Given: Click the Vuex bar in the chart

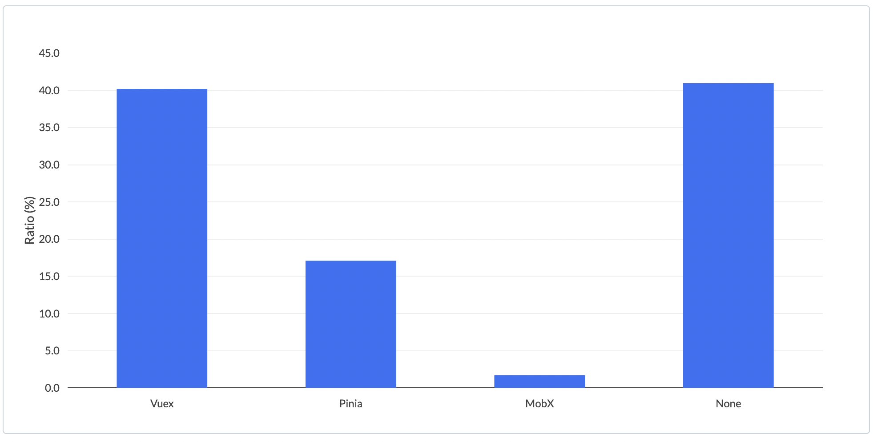Looking at the screenshot, I should 162,238.
